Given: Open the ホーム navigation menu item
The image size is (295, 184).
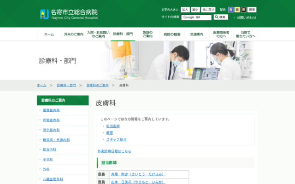Looking at the screenshot, I should tap(49, 34).
